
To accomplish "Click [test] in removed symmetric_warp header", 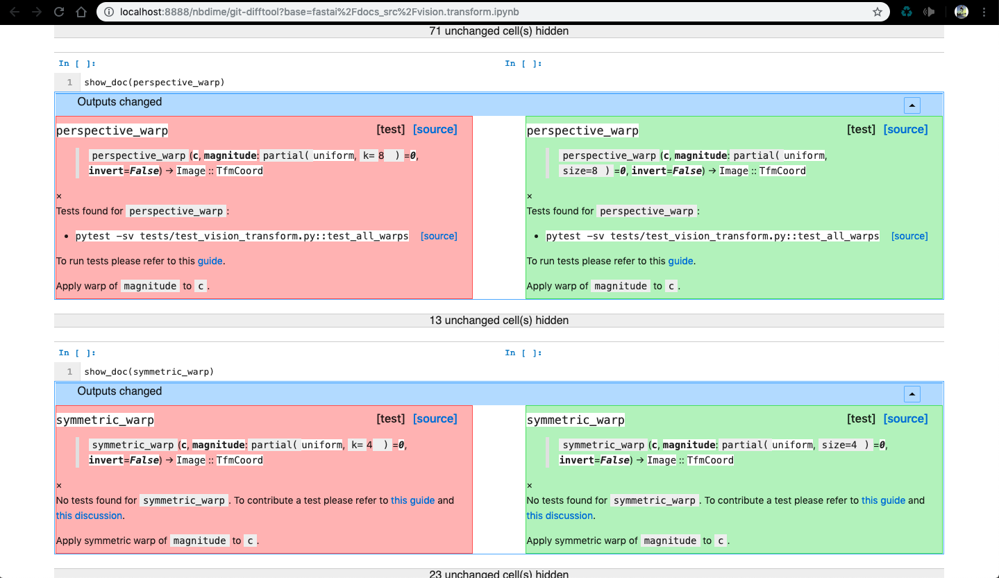I will pyautogui.click(x=391, y=418).
